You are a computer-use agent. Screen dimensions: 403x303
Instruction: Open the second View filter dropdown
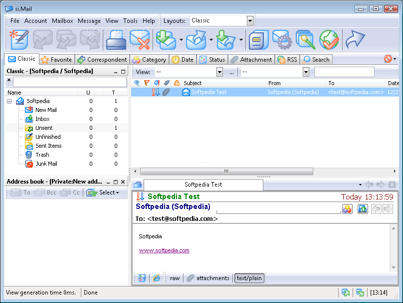point(306,72)
